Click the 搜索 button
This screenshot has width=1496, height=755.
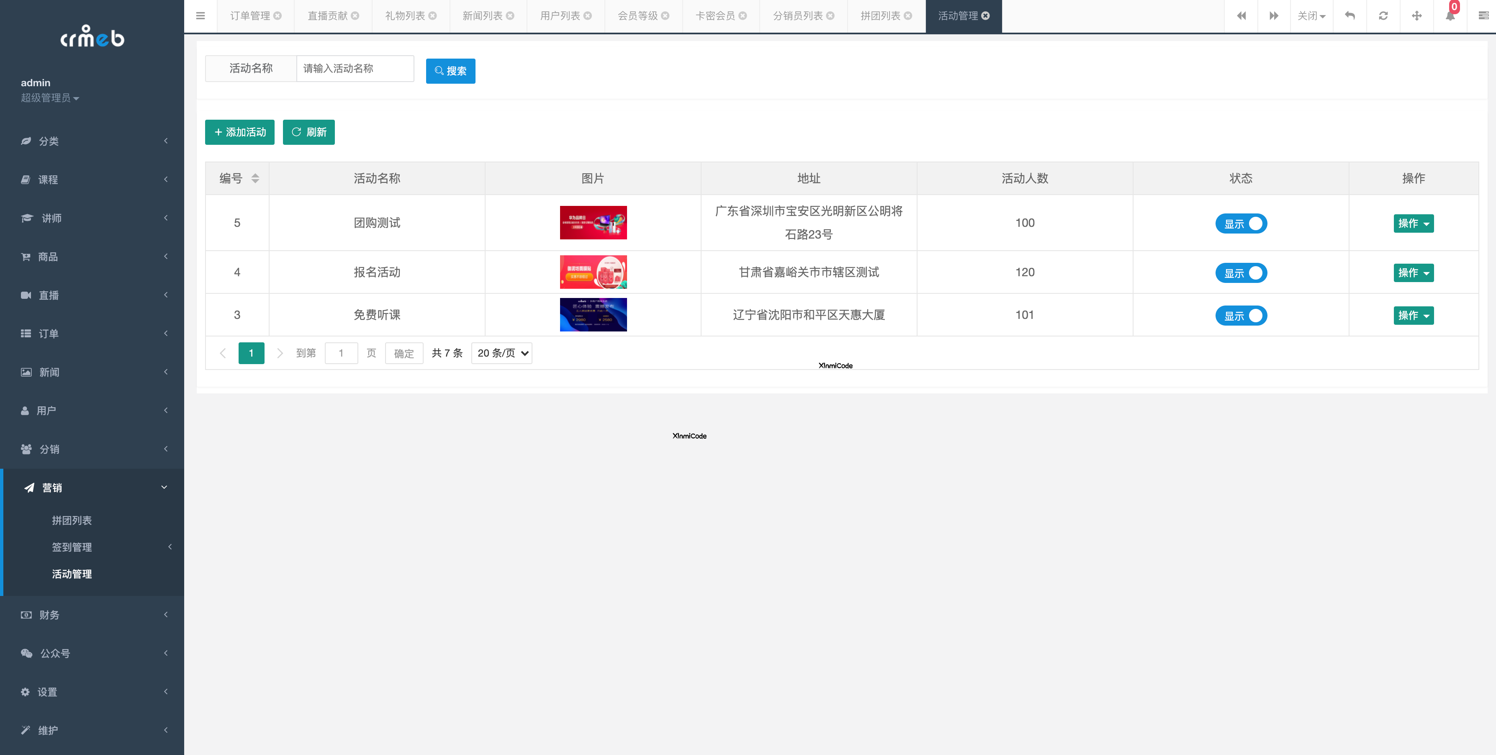point(450,71)
